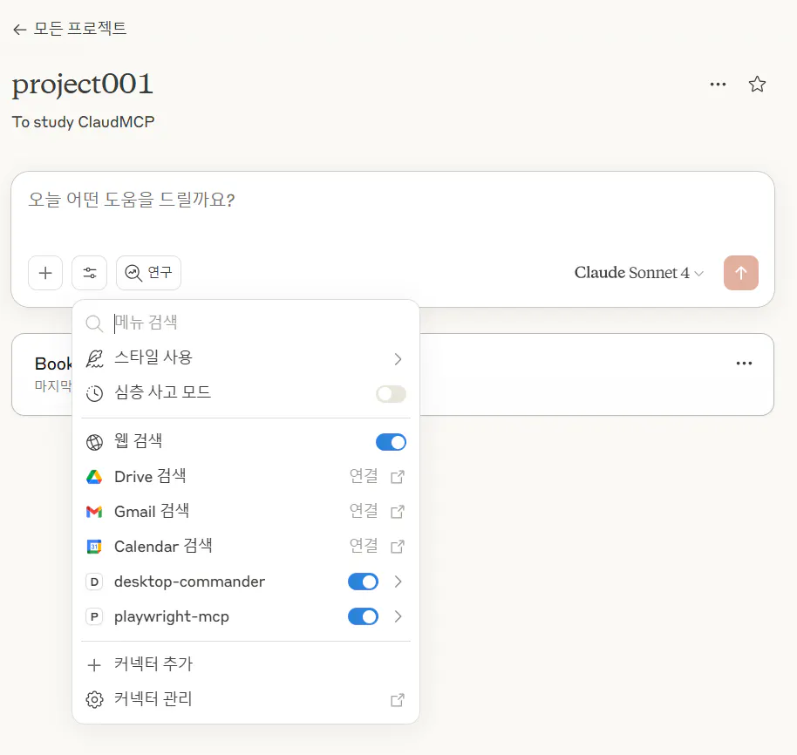The image size is (797, 755).
Task: Open the Claude Sonnet 4 model selector
Action: 639,273
